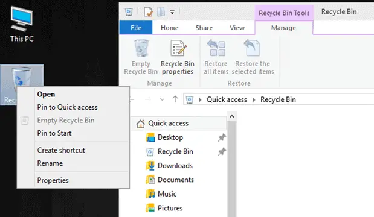Viewport: 374px width, 217px height.
Task: Click Empty Recycle Bin ribbon button
Action: 141,57
